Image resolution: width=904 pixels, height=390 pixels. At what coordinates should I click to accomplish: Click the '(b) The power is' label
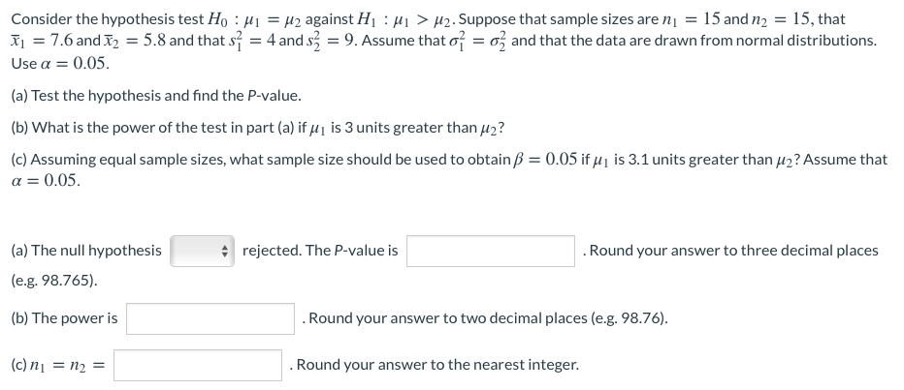point(64,318)
